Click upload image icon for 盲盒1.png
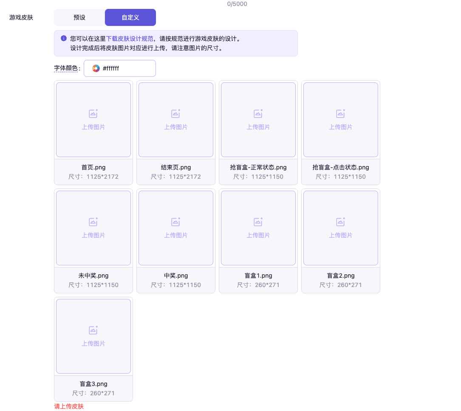 (x=258, y=222)
